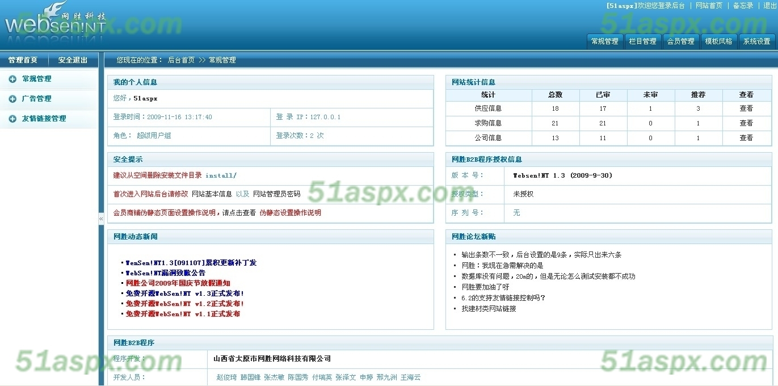
Task: Open forum post 网胜要加油了呀
Action: point(485,287)
